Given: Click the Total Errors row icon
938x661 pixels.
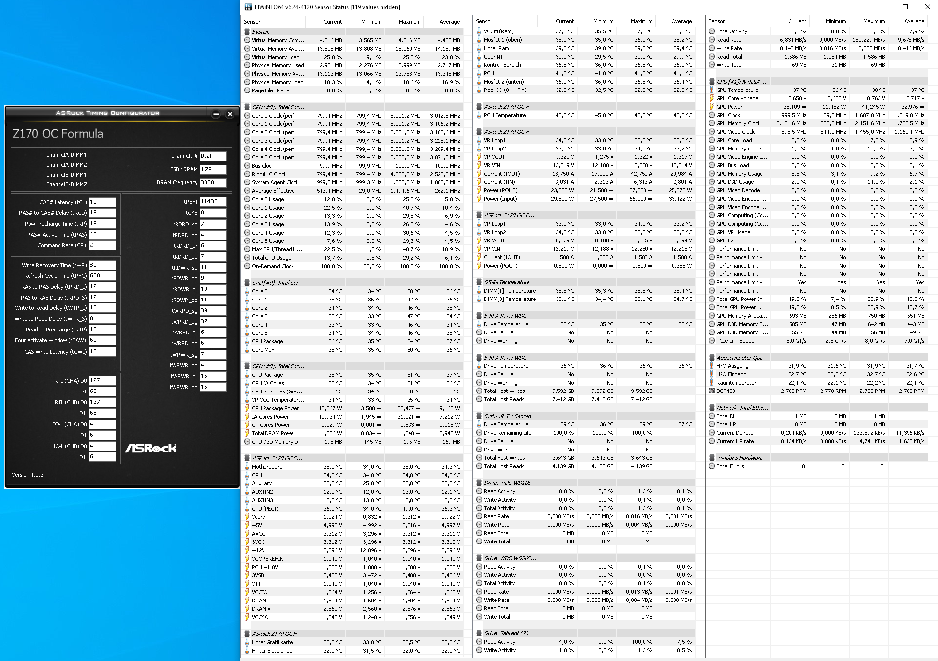Looking at the screenshot, I should tap(712, 466).
